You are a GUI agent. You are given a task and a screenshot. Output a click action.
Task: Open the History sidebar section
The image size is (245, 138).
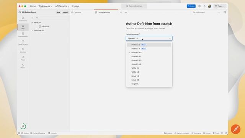(x=23, y=66)
